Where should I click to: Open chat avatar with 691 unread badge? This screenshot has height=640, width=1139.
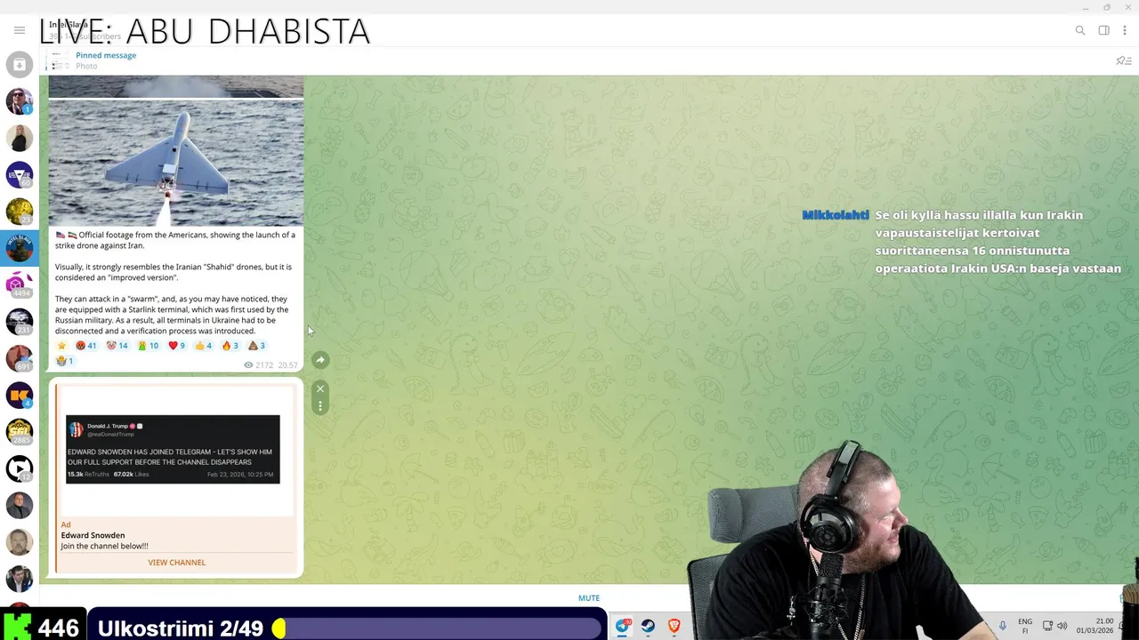(20, 358)
